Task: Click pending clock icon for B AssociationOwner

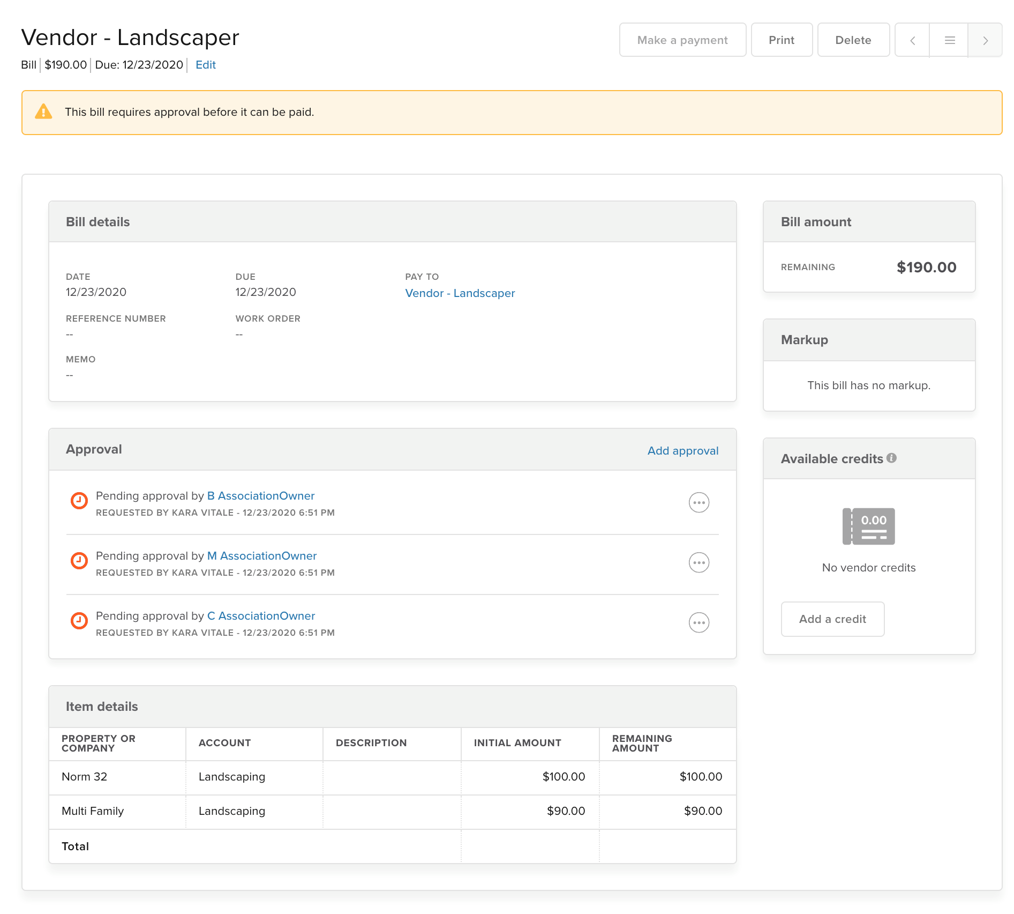Action: [79, 501]
